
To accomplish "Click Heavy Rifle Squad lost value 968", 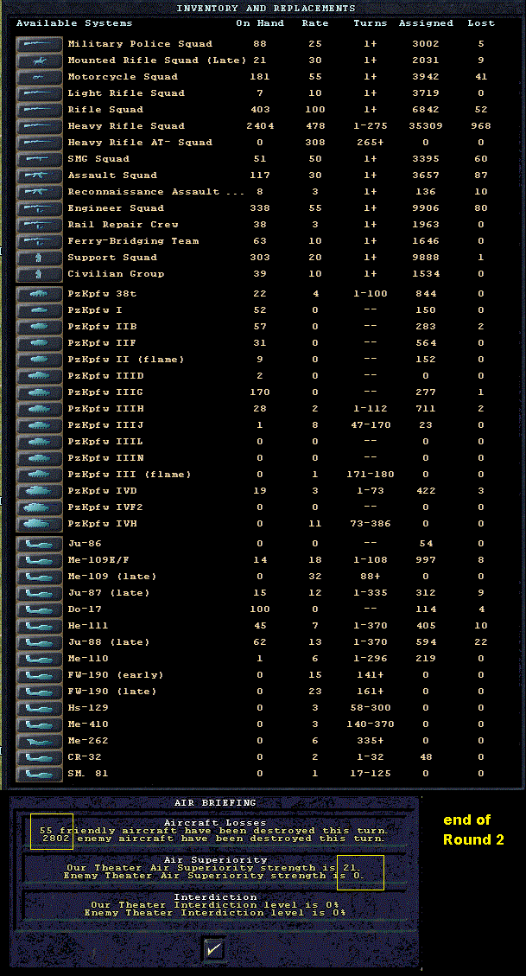I will (481, 125).
